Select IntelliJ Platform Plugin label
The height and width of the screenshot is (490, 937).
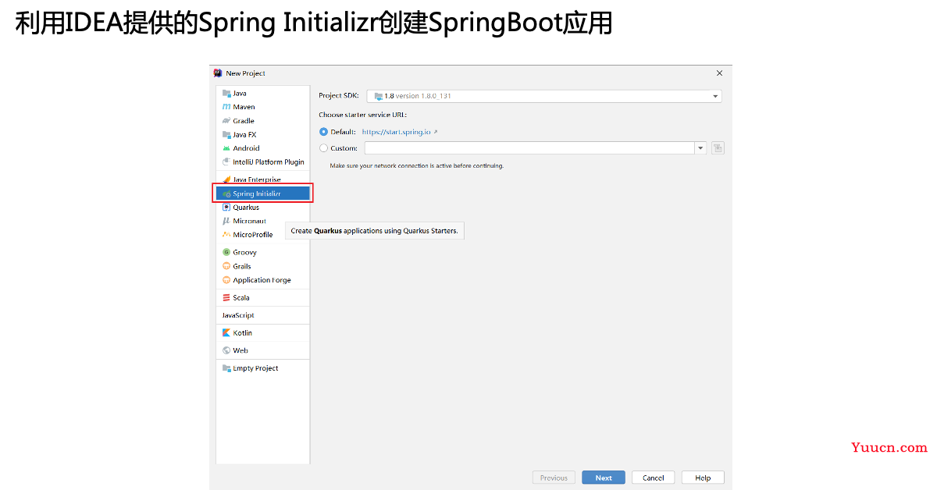pos(269,162)
